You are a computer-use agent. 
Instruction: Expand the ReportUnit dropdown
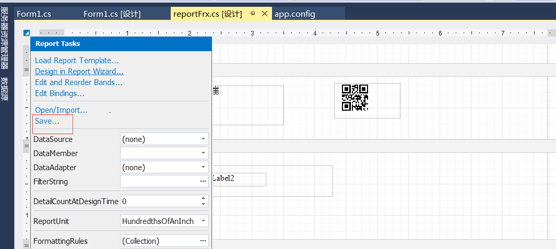(203, 221)
